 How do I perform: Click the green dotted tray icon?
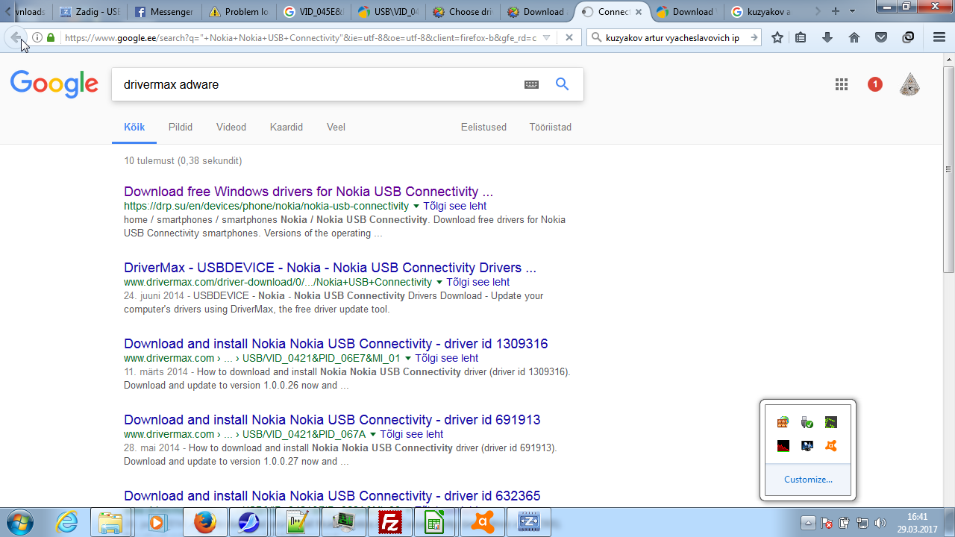pos(830,422)
